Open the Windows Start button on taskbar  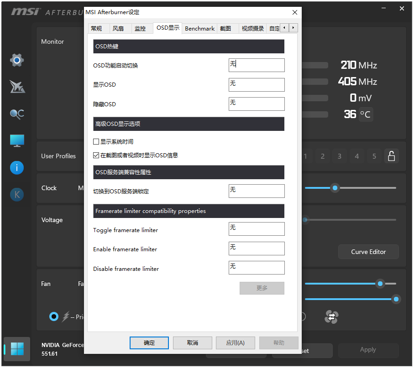pos(16,348)
